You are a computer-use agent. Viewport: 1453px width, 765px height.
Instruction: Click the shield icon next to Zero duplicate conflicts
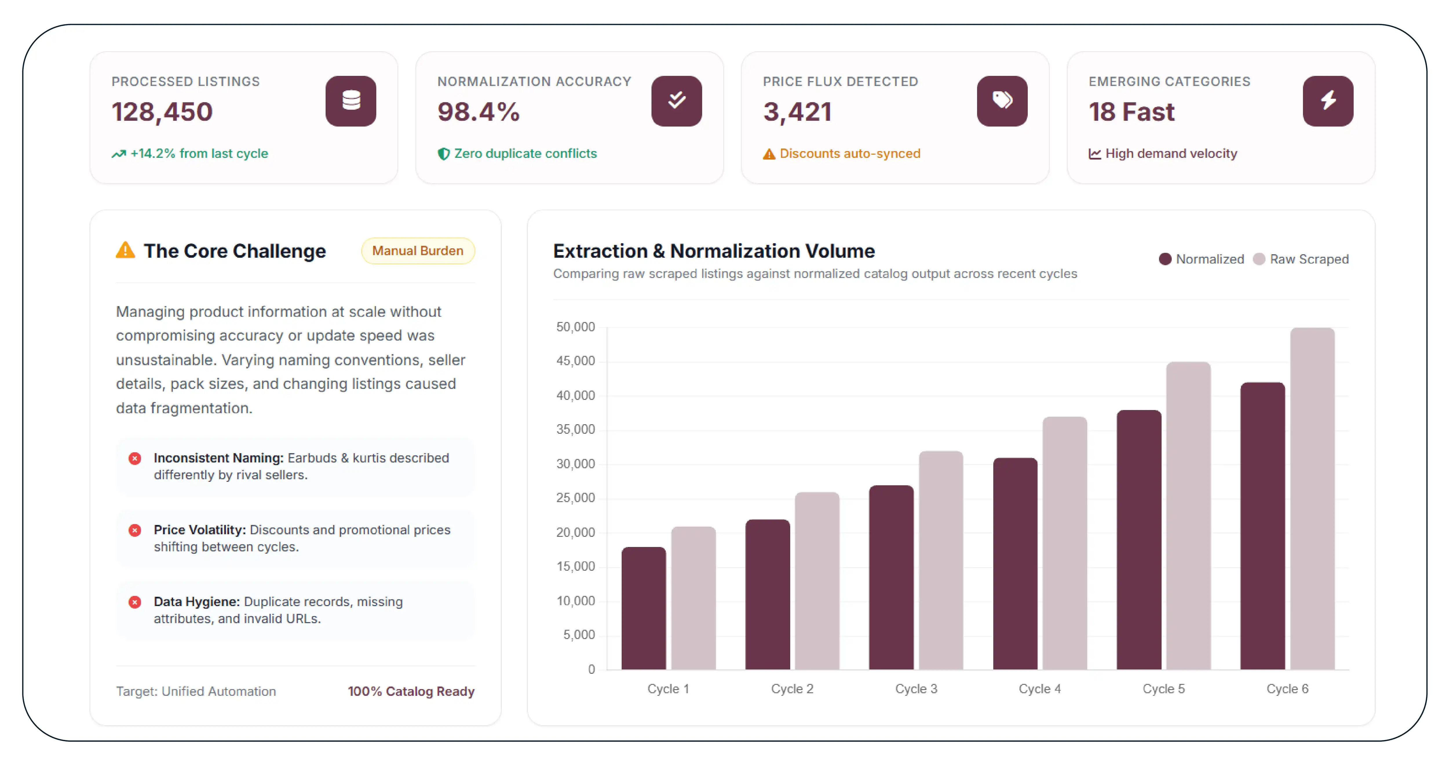tap(444, 154)
